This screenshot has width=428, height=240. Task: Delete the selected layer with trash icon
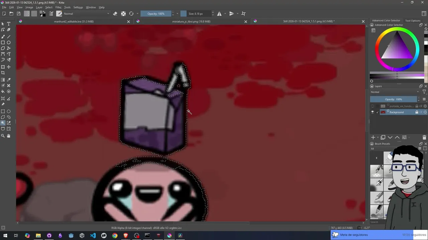pyautogui.click(x=424, y=137)
